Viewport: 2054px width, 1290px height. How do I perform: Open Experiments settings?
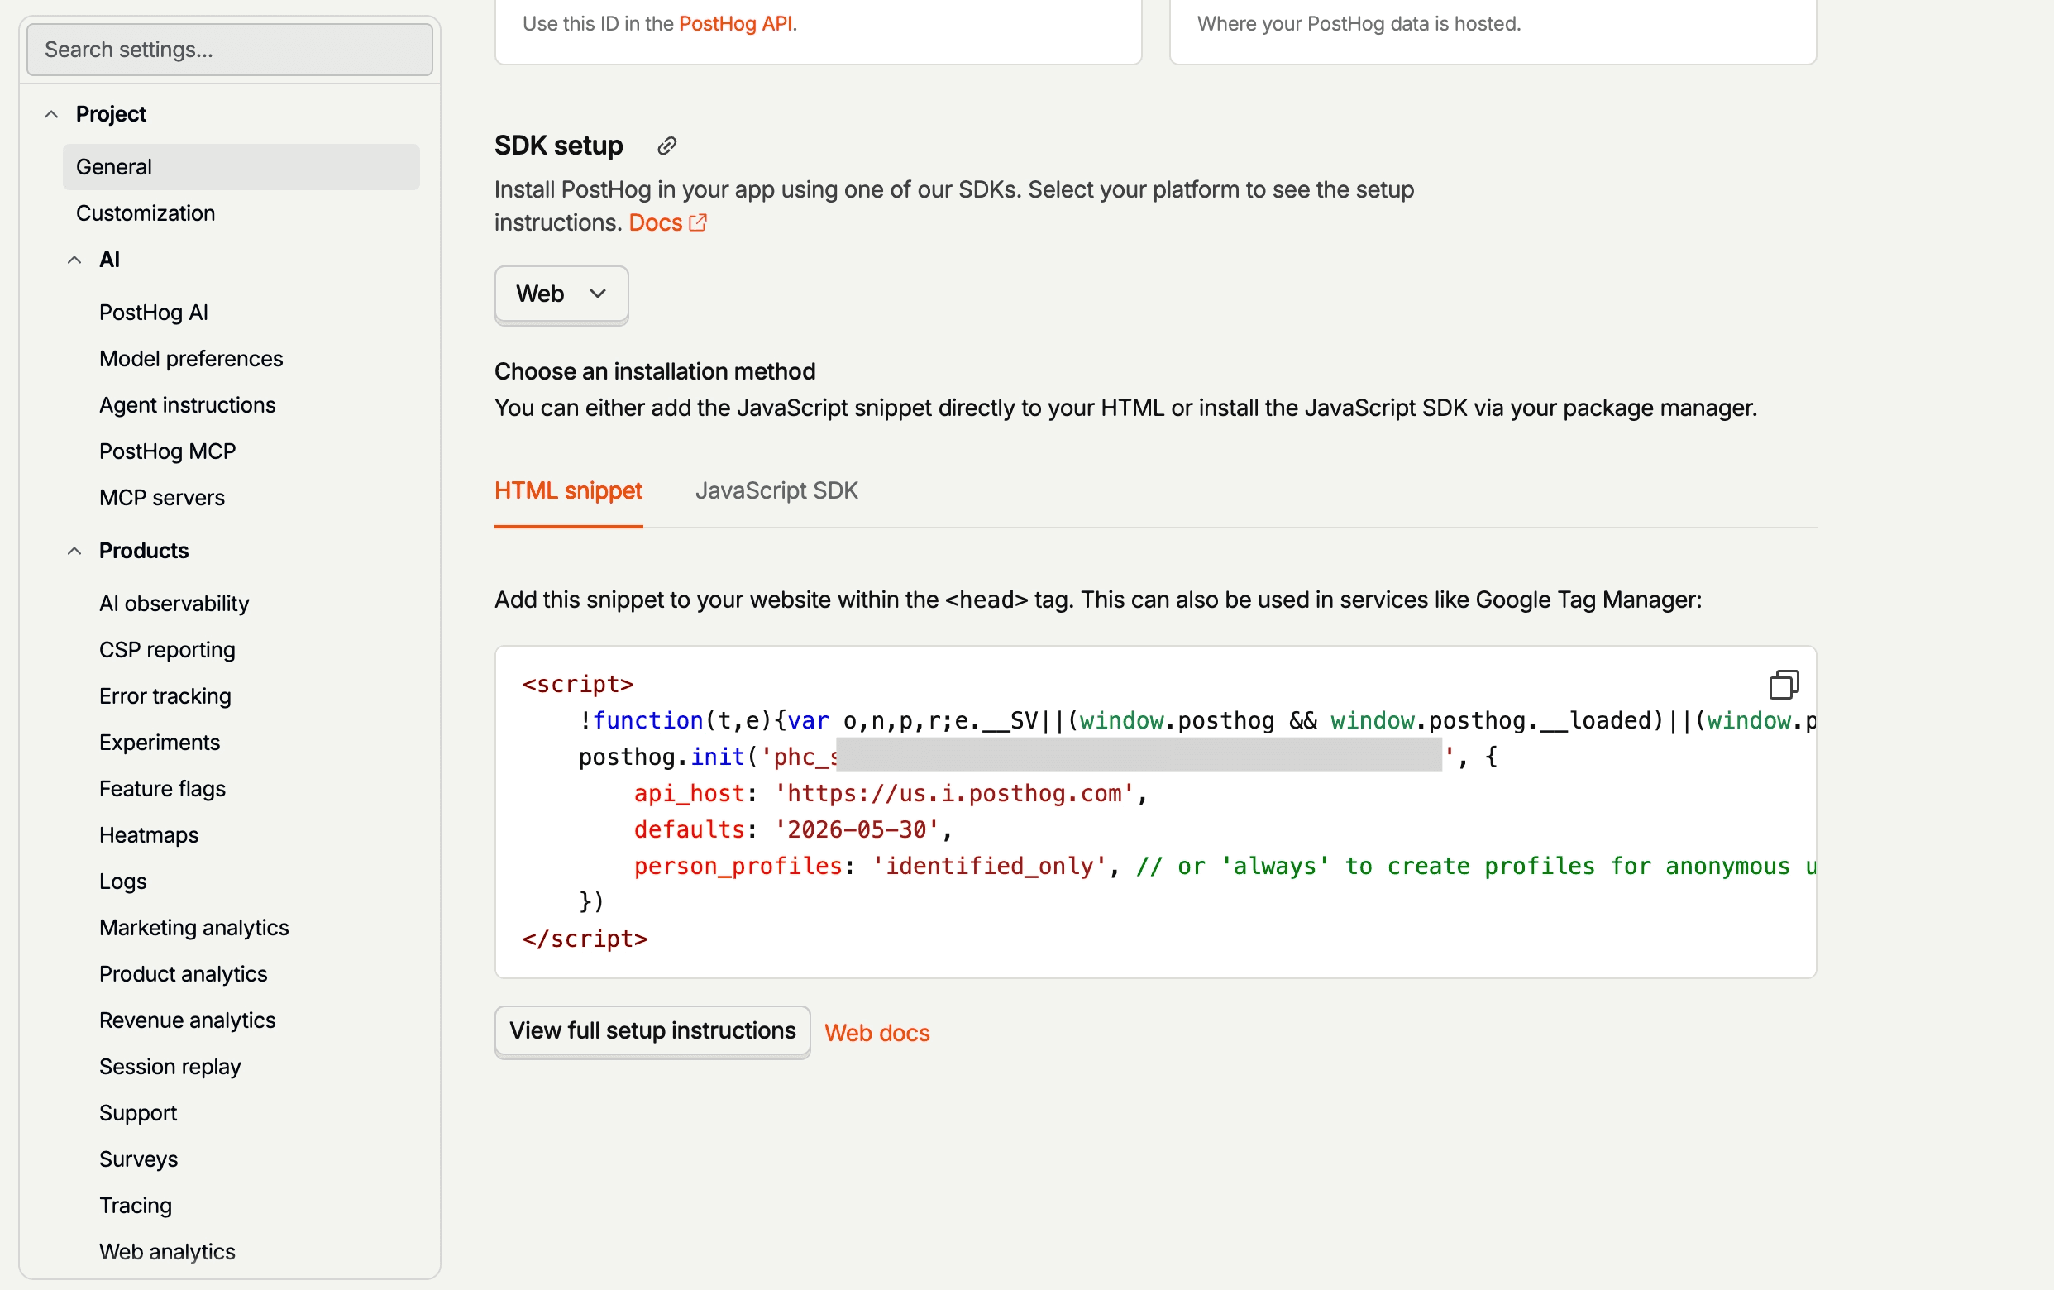[x=252, y=743]
